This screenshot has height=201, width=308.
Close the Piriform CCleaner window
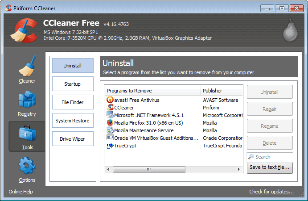(x=296, y=8)
